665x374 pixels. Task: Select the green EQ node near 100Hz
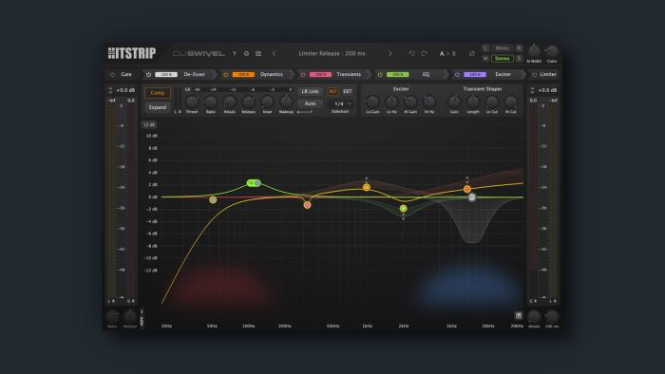click(254, 183)
